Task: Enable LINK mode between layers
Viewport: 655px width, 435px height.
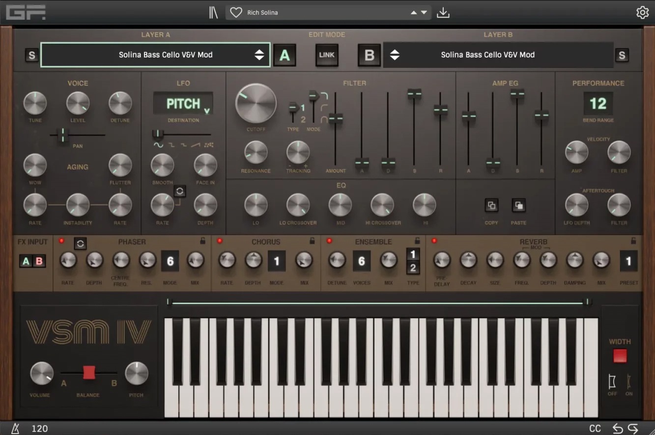Action: coord(326,55)
